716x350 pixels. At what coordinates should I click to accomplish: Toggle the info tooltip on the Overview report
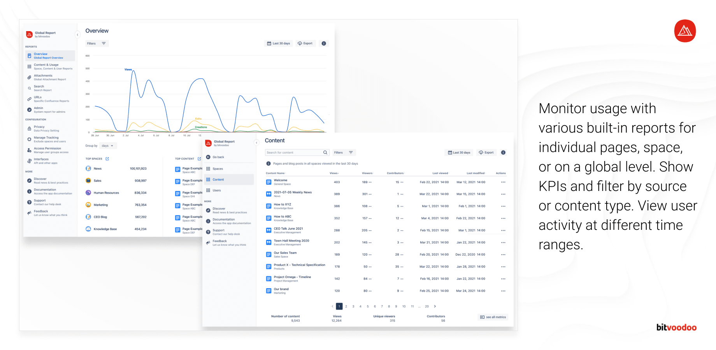click(324, 43)
